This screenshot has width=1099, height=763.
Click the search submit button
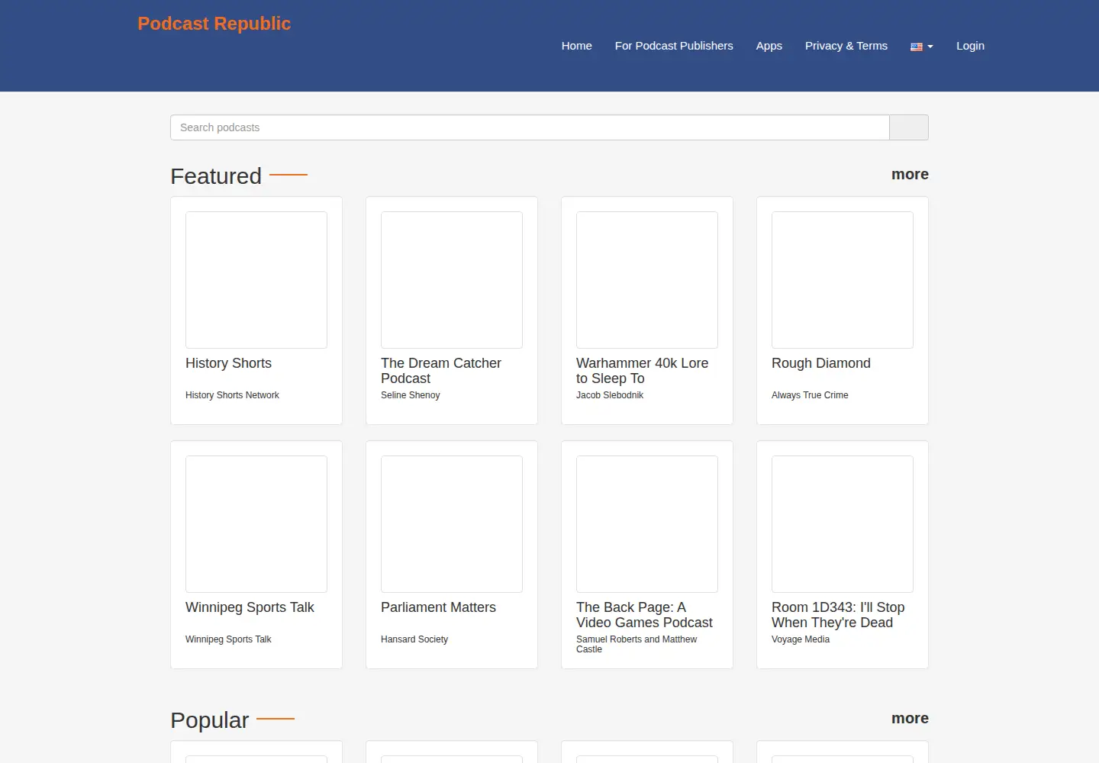coord(909,127)
